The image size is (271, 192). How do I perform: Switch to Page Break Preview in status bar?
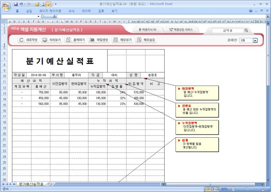click(x=217, y=189)
